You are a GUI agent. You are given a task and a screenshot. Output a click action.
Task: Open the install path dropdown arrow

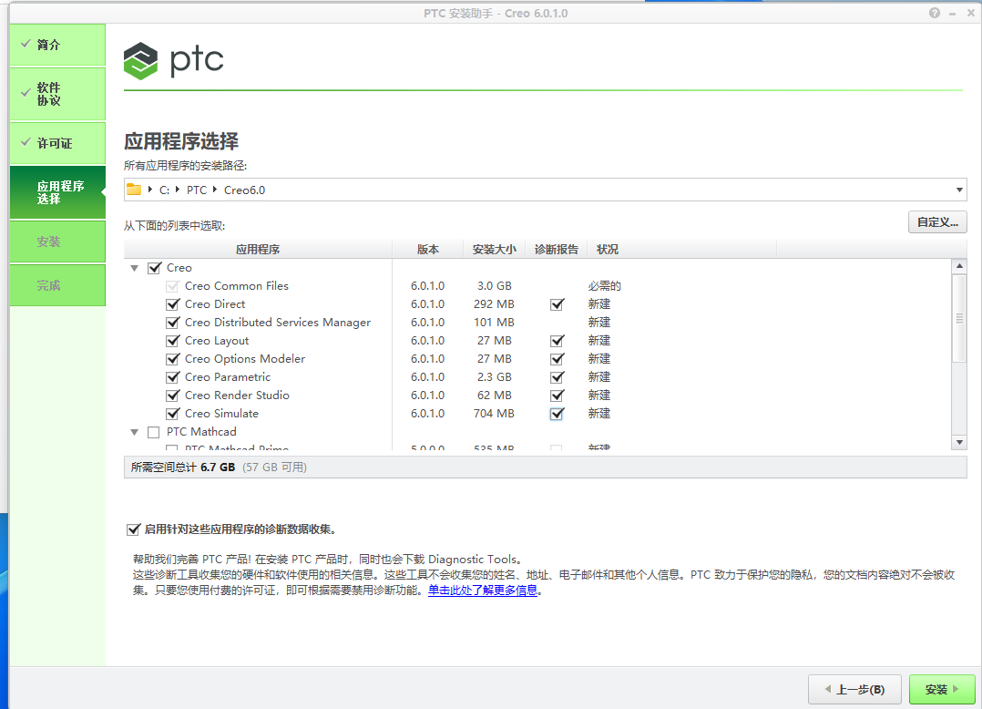click(959, 190)
